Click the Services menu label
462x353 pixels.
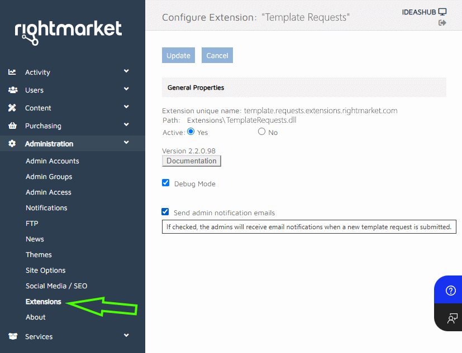(x=39, y=336)
